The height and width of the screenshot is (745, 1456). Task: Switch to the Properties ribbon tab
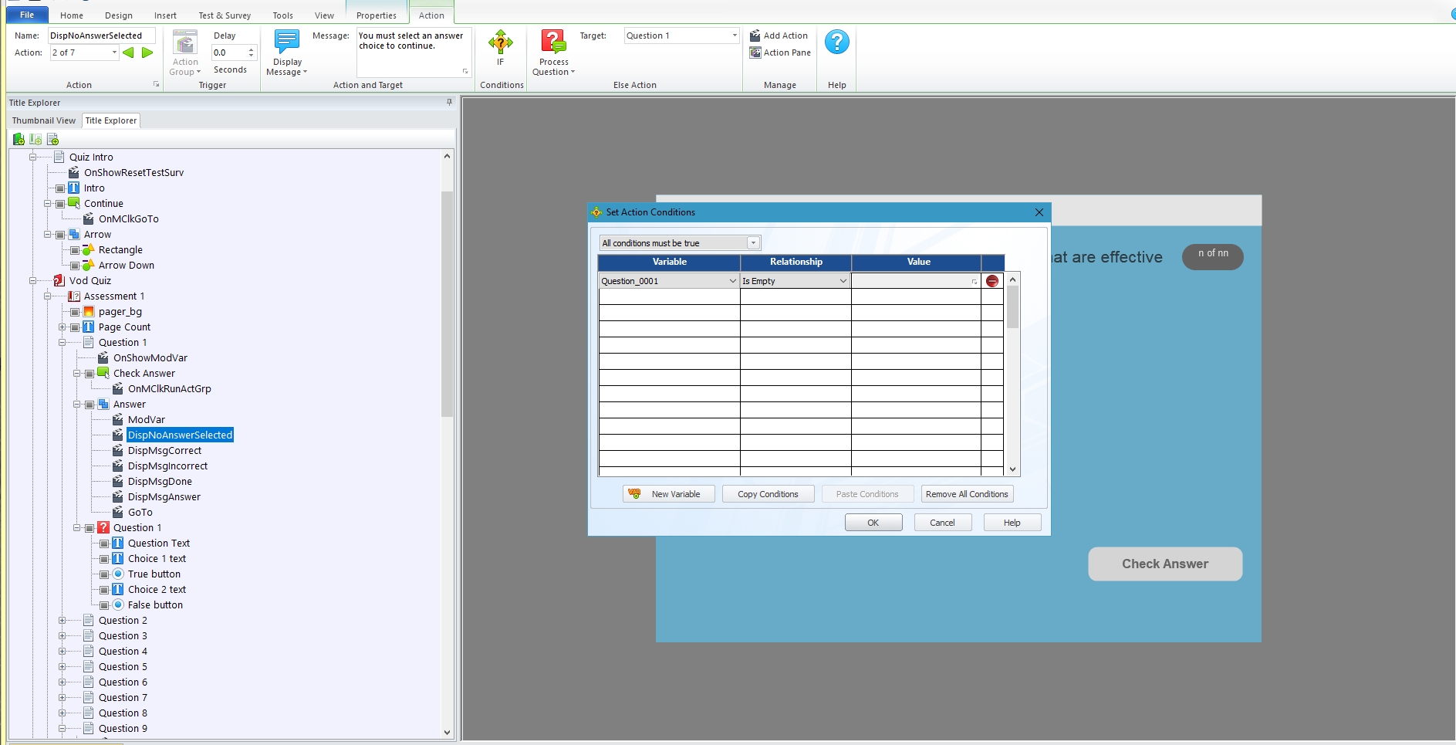377,15
